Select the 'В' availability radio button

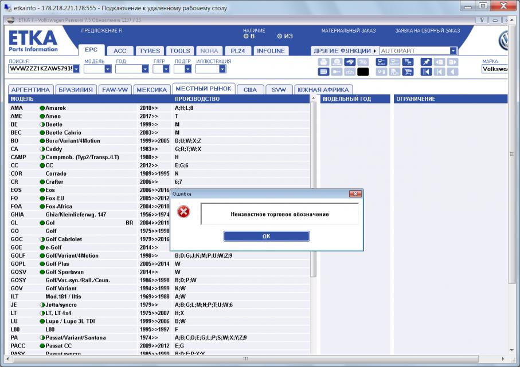(246, 36)
